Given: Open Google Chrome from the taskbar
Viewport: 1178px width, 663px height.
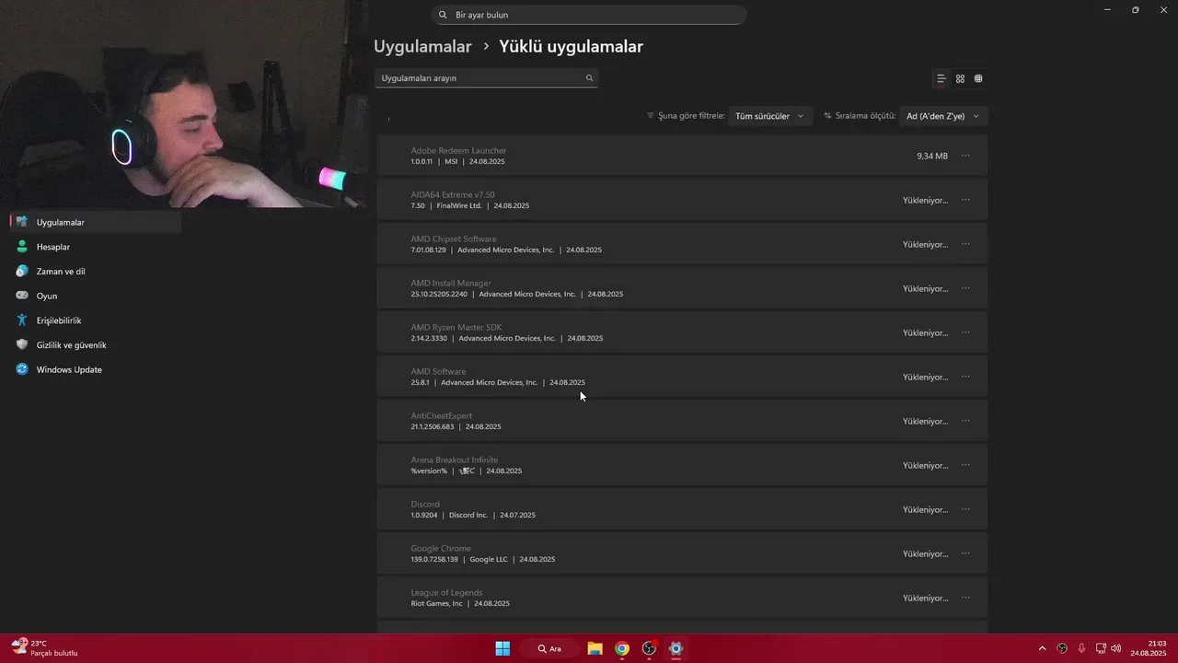Looking at the screenshot, I should [x=622, y=648].
